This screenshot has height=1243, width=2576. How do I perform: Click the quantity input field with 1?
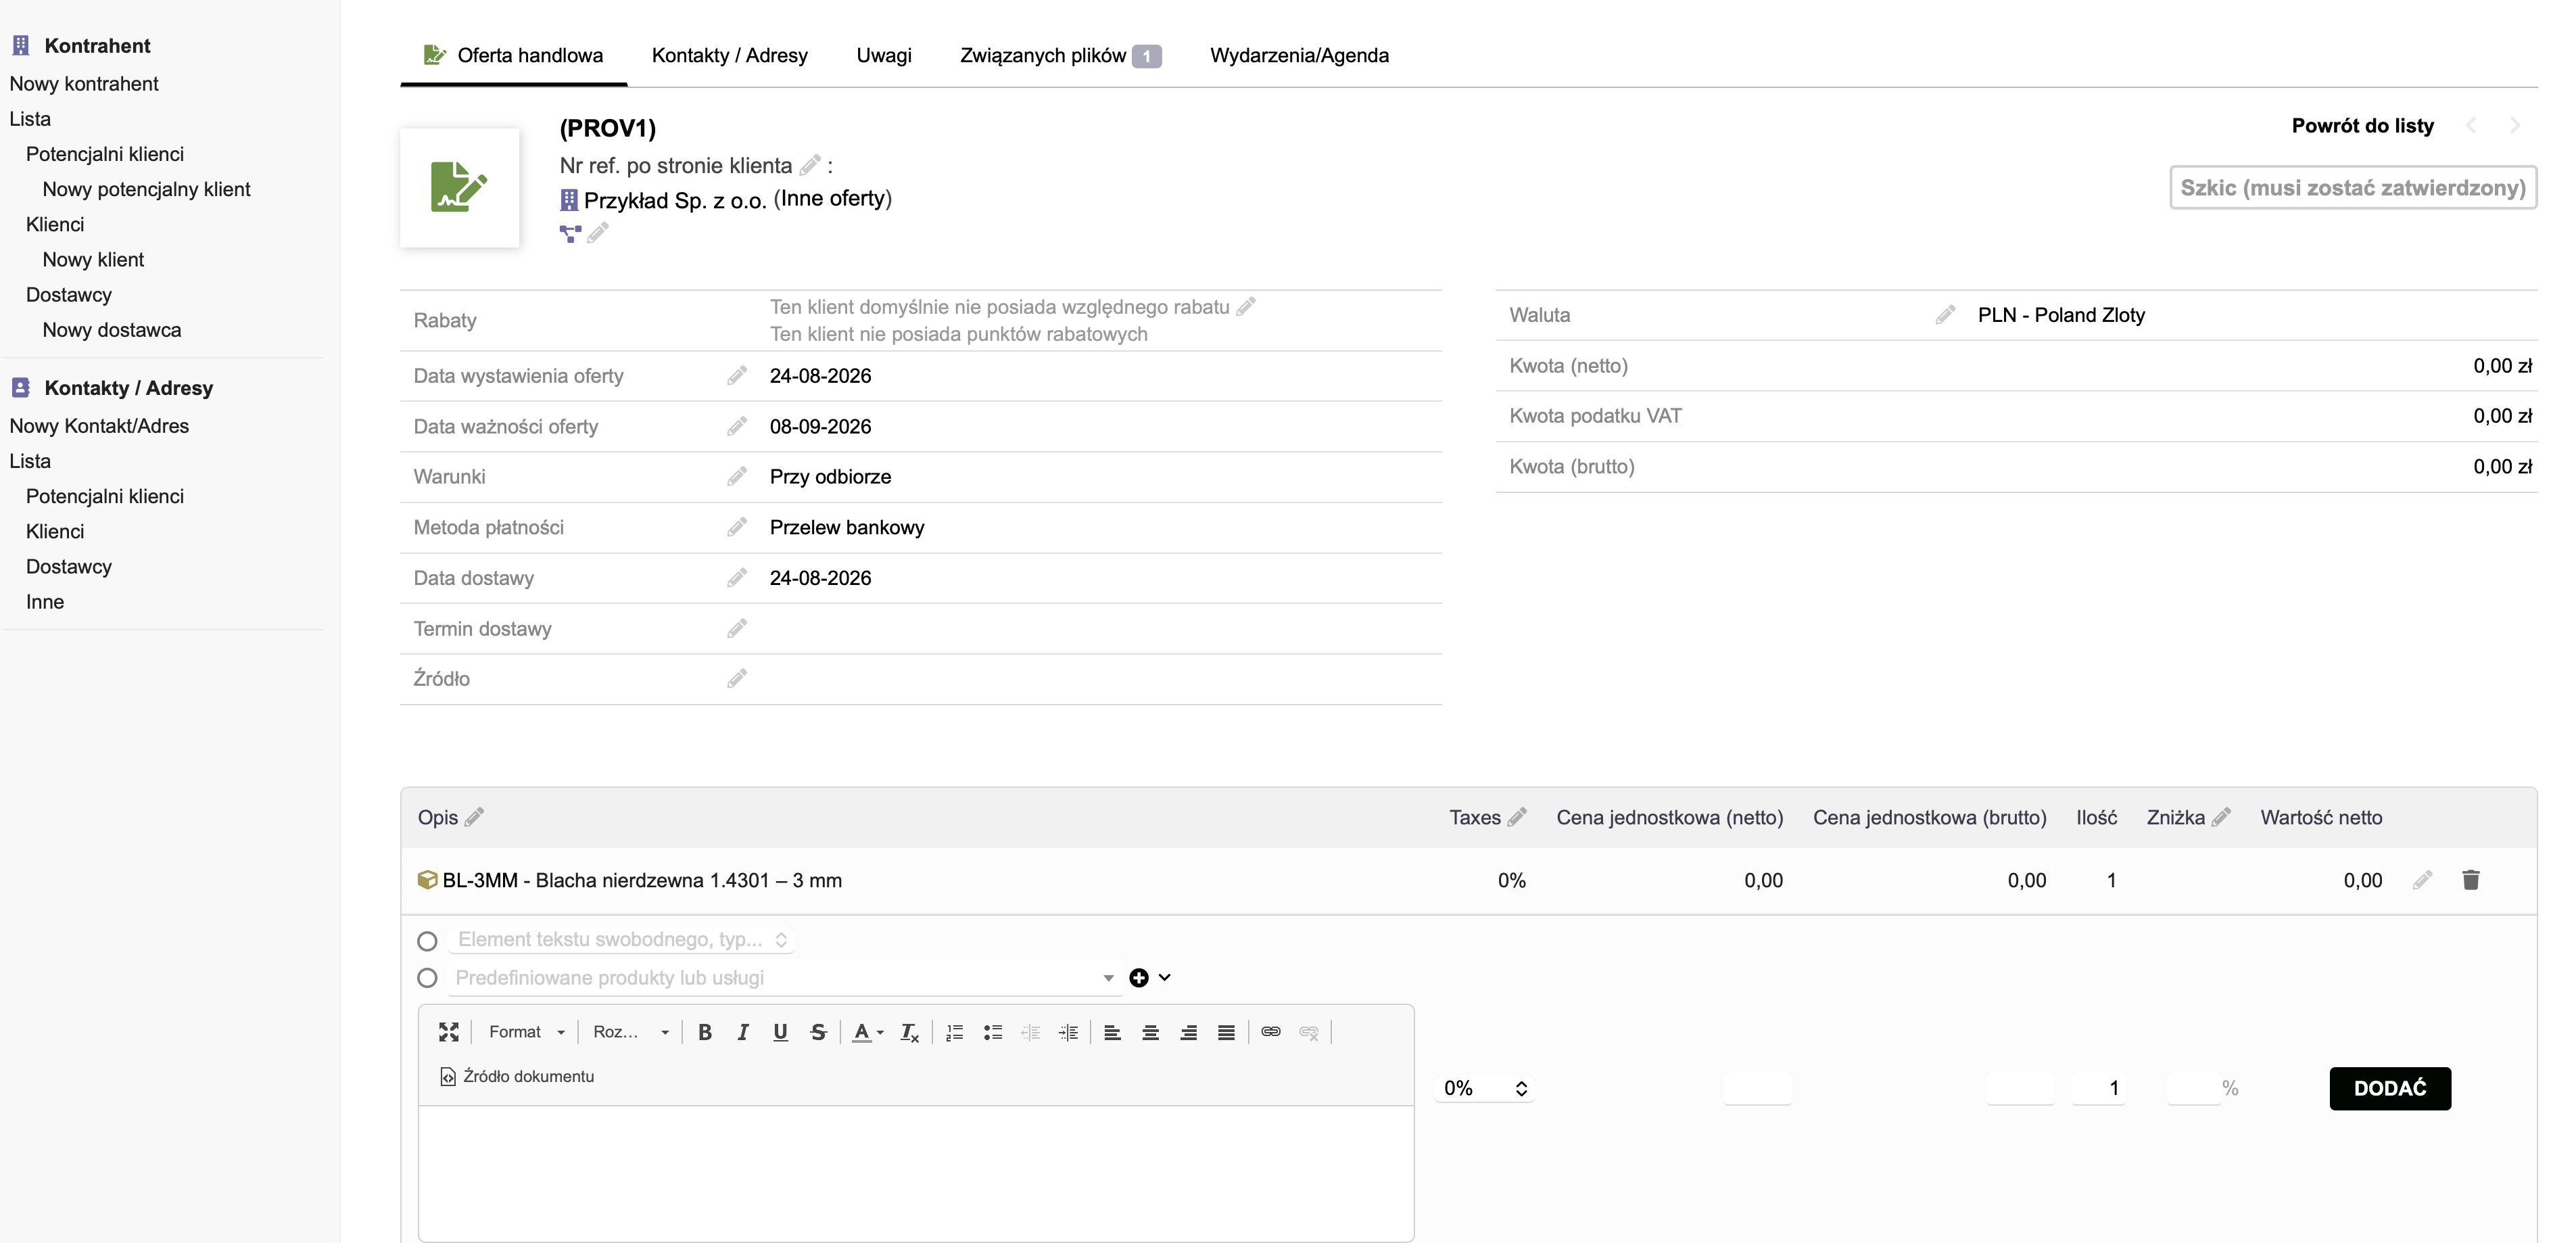pyautogui.click(x=2098, y=1088)
